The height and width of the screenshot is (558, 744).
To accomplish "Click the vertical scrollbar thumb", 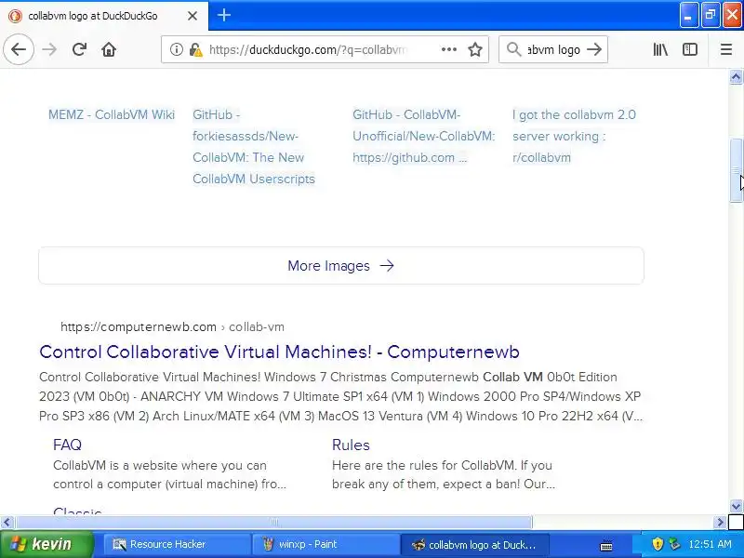I will tap(736, 170).
